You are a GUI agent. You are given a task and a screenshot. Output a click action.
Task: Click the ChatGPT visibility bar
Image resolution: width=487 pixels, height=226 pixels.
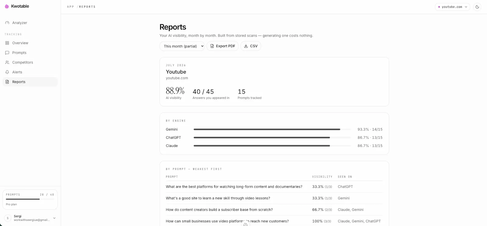272,138
